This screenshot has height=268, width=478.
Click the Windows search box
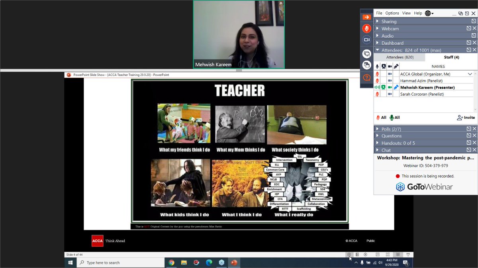pyautogui.click(x=121, y=262)
